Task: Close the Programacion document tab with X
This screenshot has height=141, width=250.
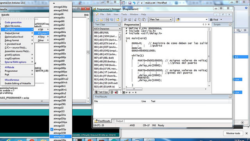Action: pos(209,24)
